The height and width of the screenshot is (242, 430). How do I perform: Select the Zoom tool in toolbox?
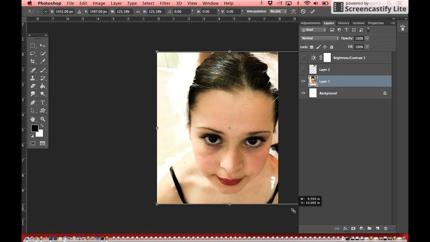pos(43,119)
